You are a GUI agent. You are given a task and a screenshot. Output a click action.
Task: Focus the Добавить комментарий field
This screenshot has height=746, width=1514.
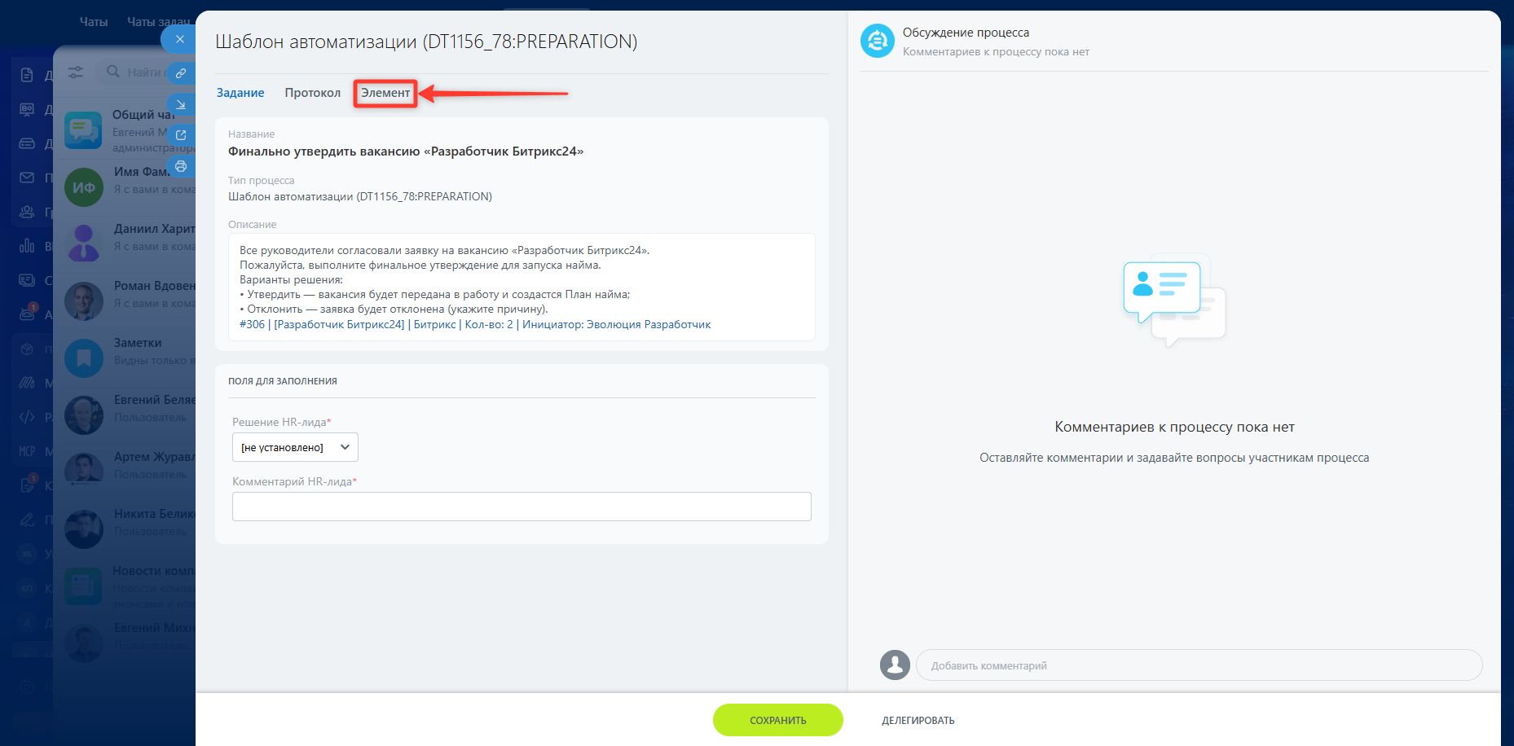(1199, 665)
